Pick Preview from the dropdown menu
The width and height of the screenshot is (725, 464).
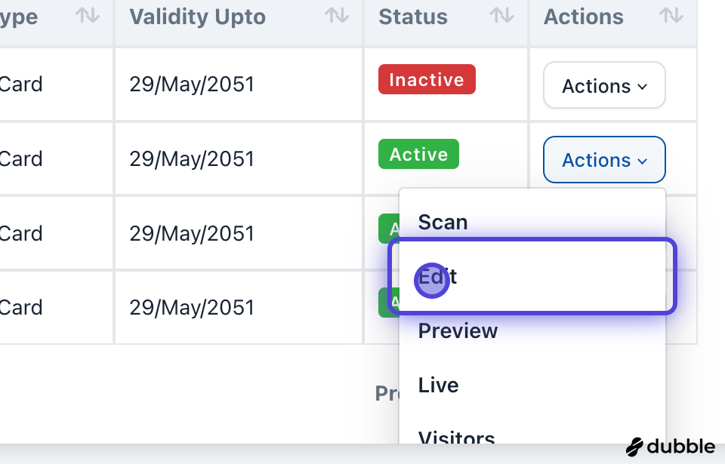click(x=458, y=331)
